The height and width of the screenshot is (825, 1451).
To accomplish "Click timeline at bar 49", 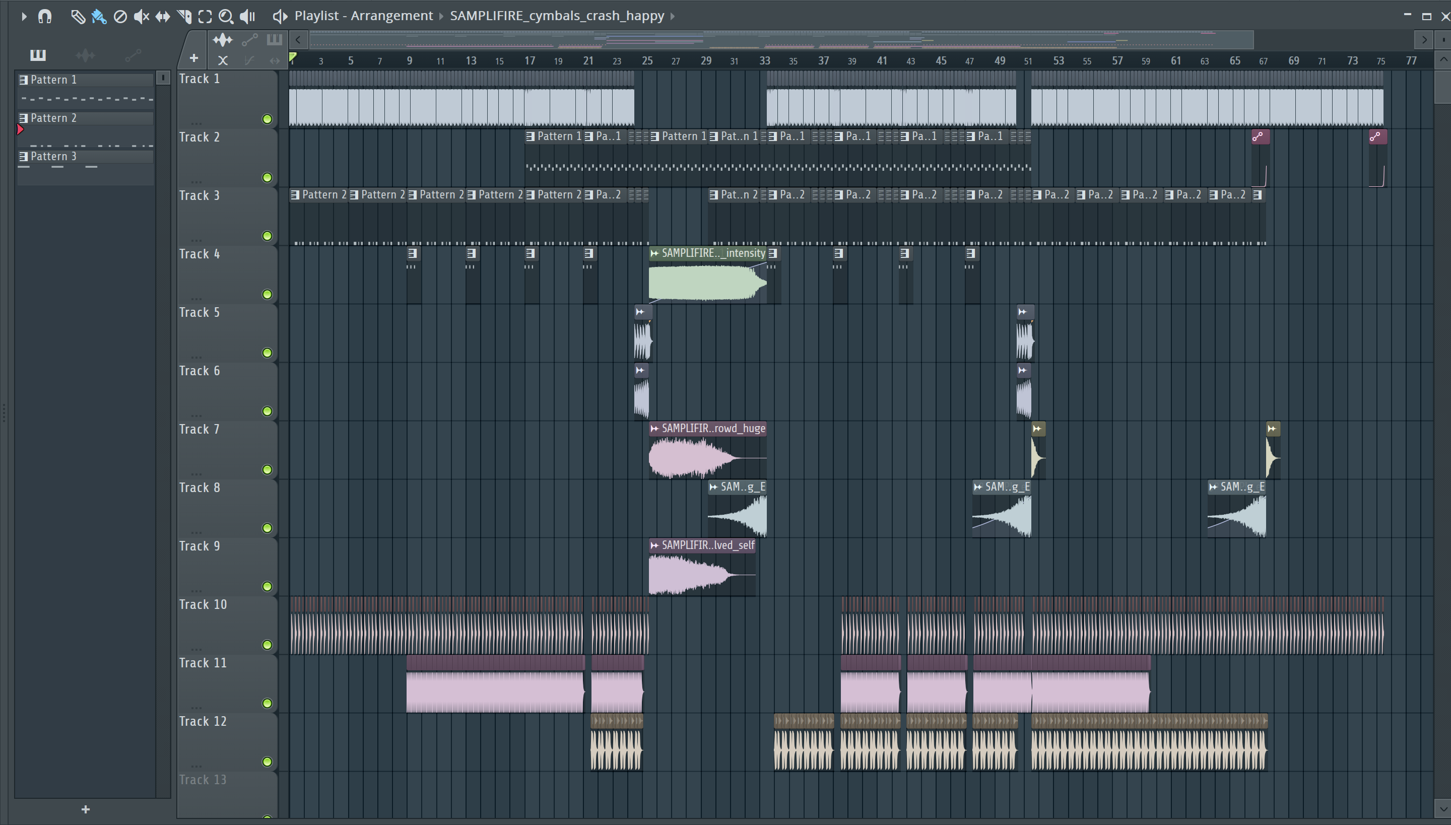I will [x=1000, y=60].
